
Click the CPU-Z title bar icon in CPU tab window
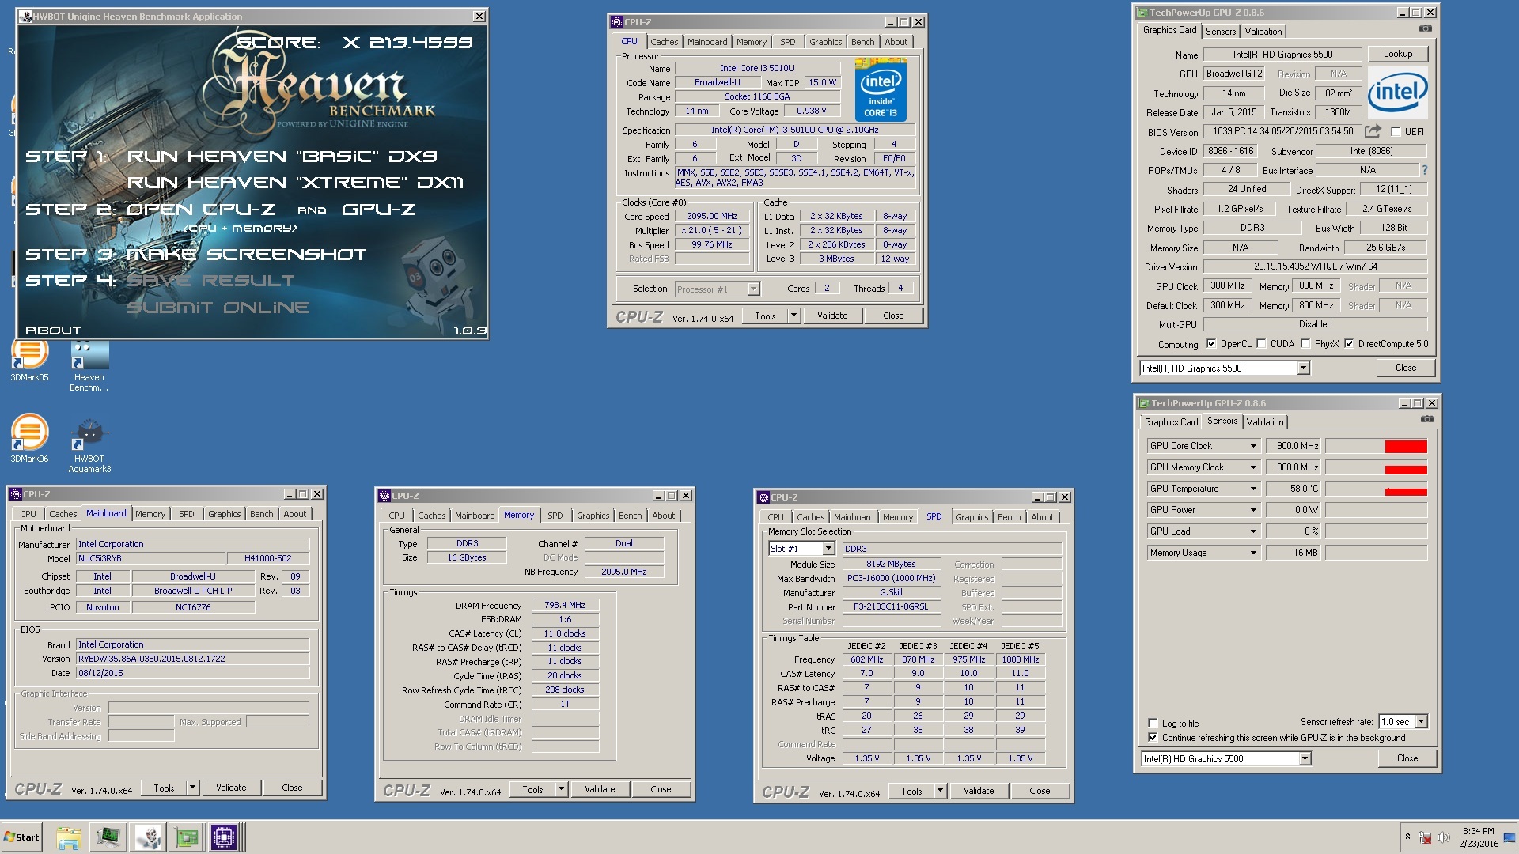[x=617, y=22]
